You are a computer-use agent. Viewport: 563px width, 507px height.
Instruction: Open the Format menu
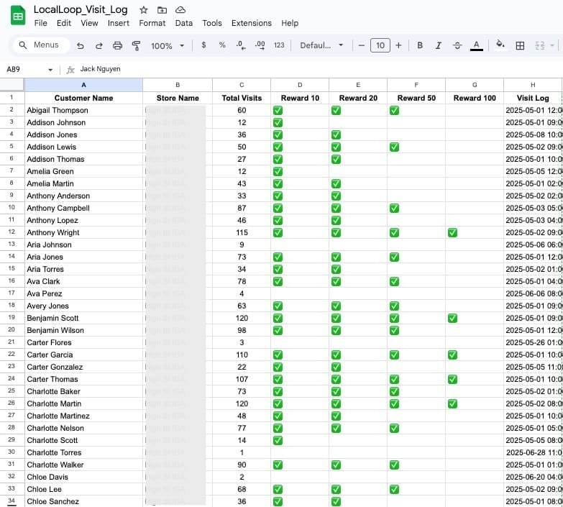[152, 23]
